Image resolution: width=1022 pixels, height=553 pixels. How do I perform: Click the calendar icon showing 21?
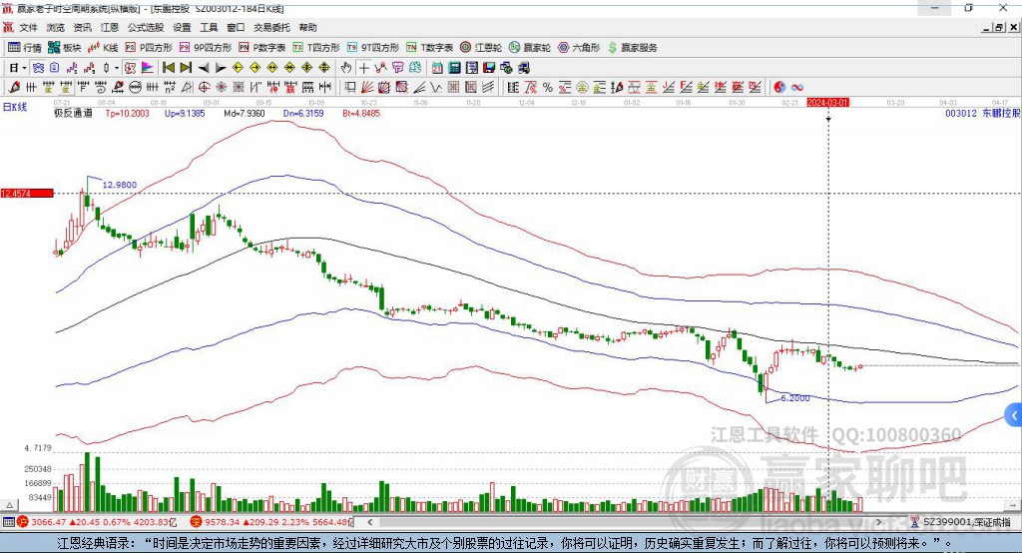click(437, 68)
